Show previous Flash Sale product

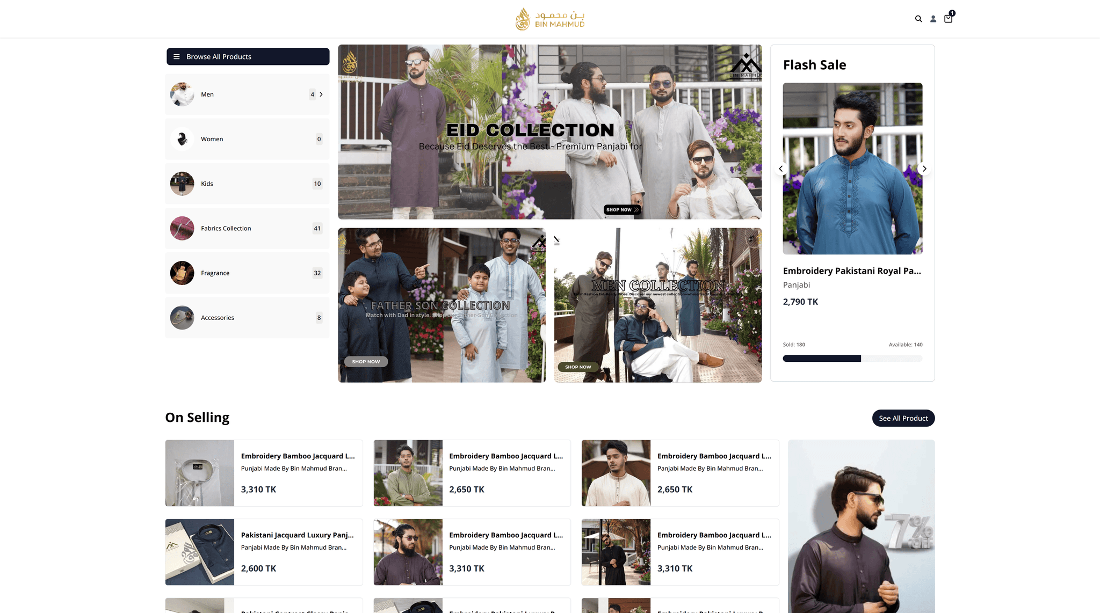point(781,169)
